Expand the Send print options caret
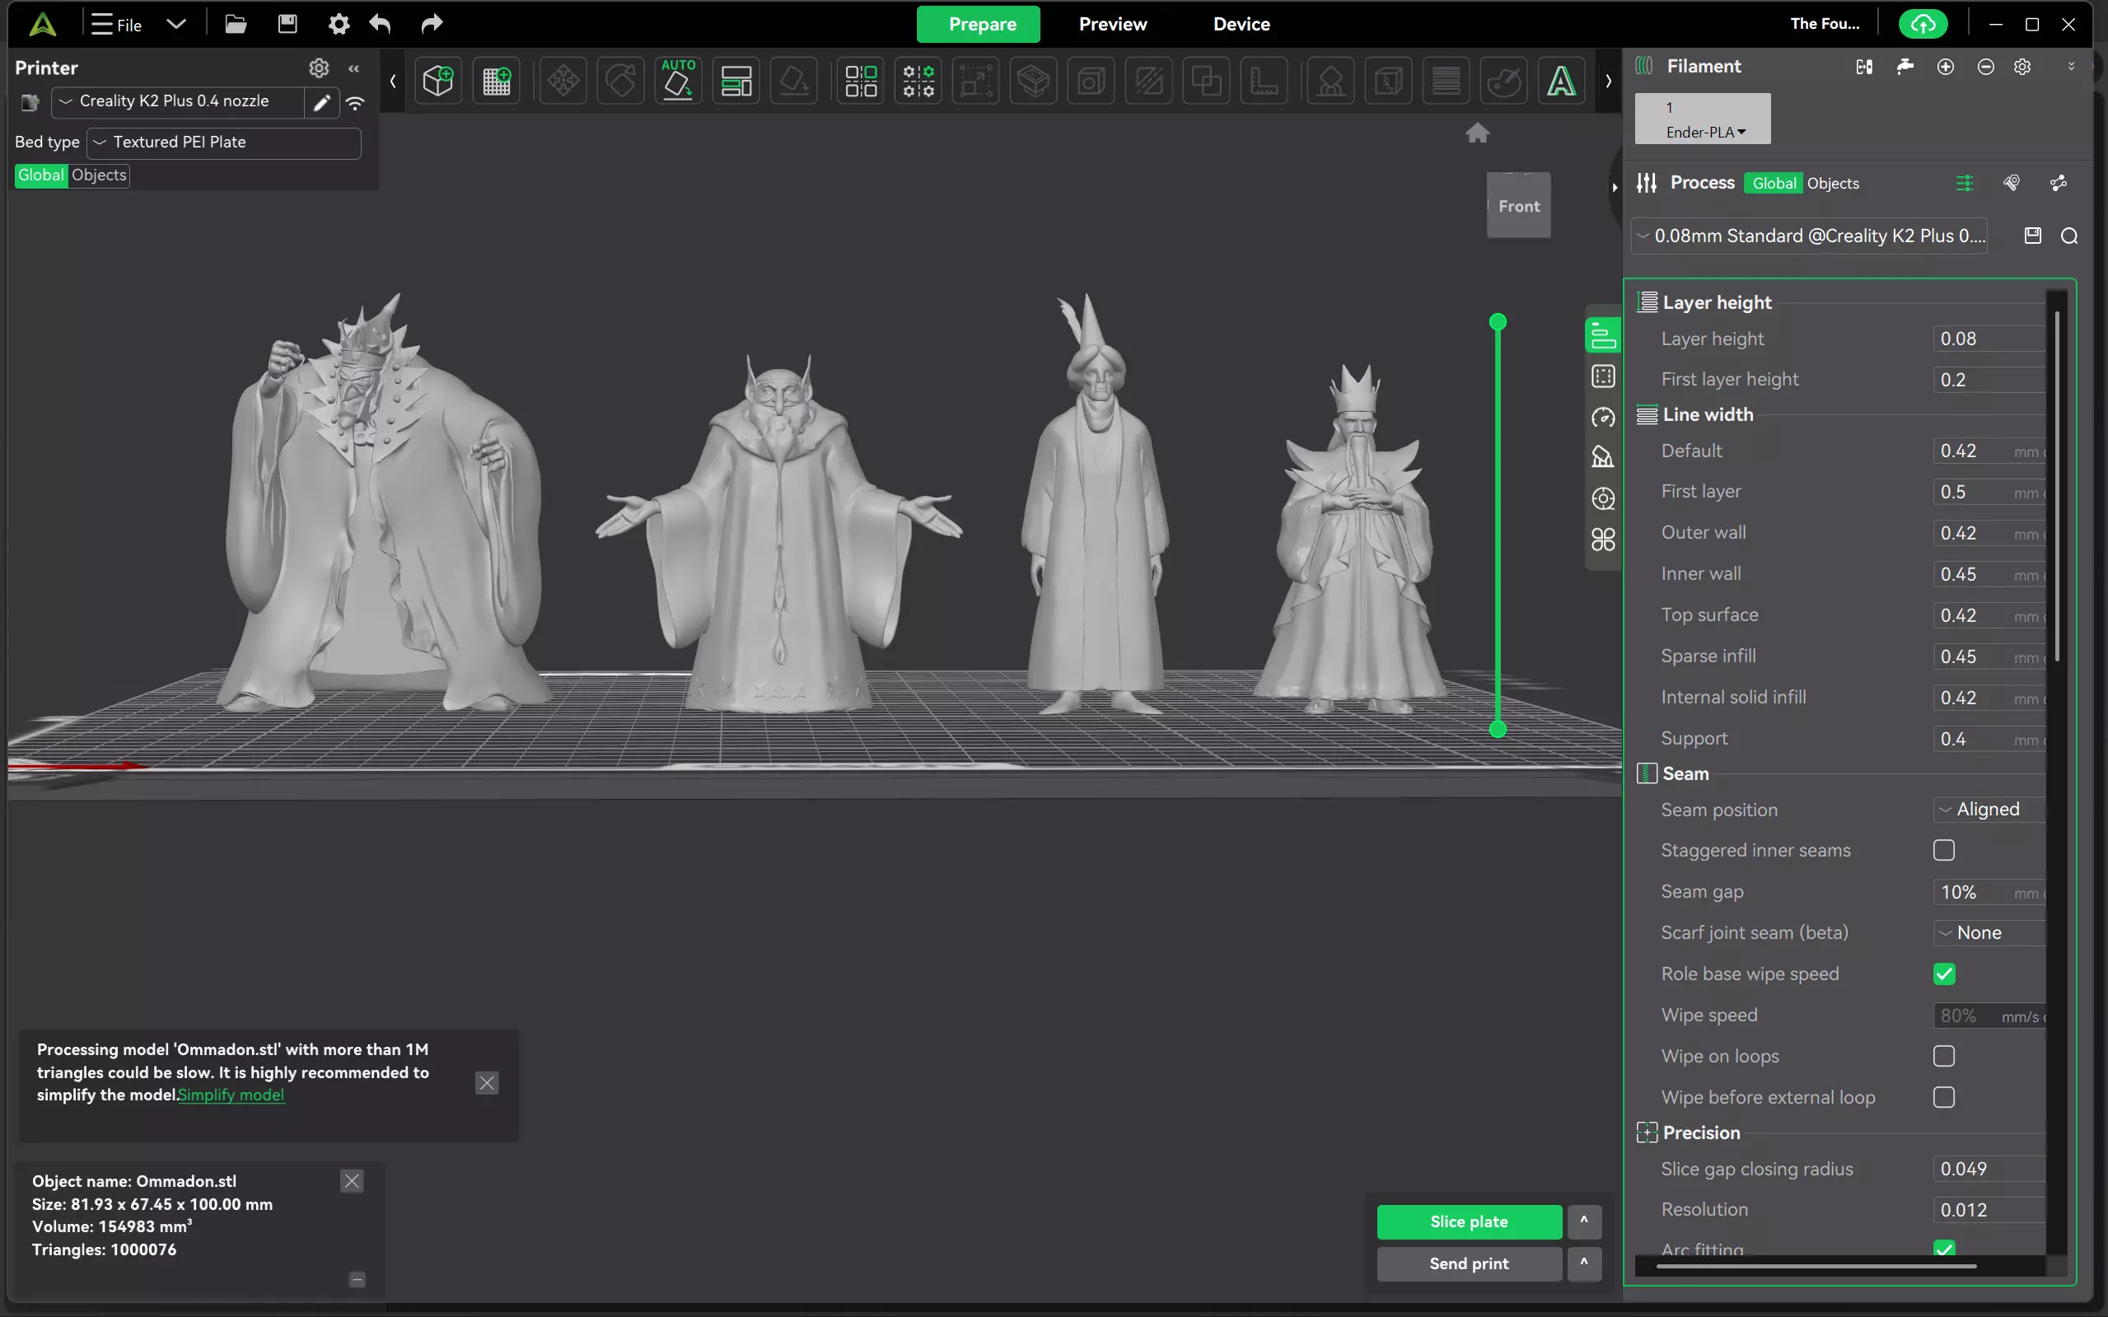The width and height of the screenshot is (2108, 1317). (1584, 1263)
